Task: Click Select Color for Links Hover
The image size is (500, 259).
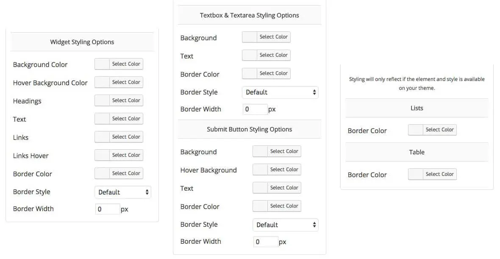Action: (126, 155)
